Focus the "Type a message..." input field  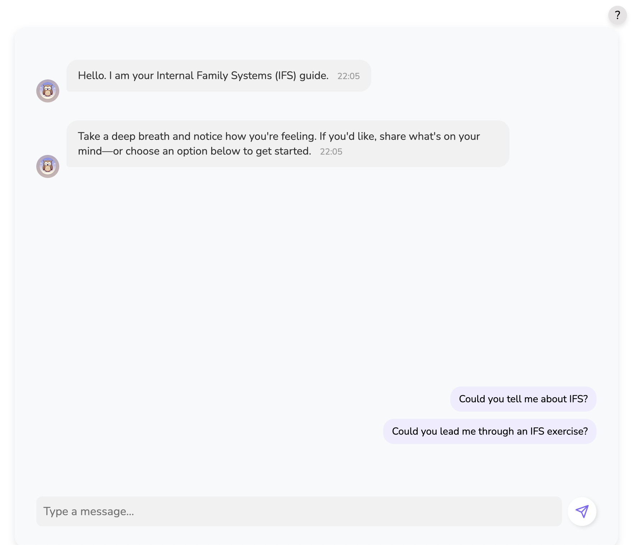[x=299, y=512]
